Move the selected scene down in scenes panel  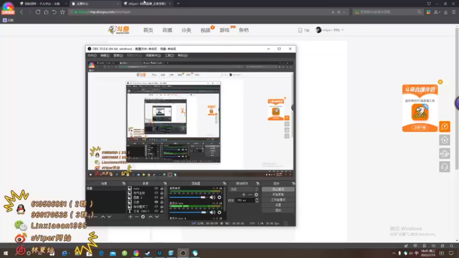(x=109, y=217)
